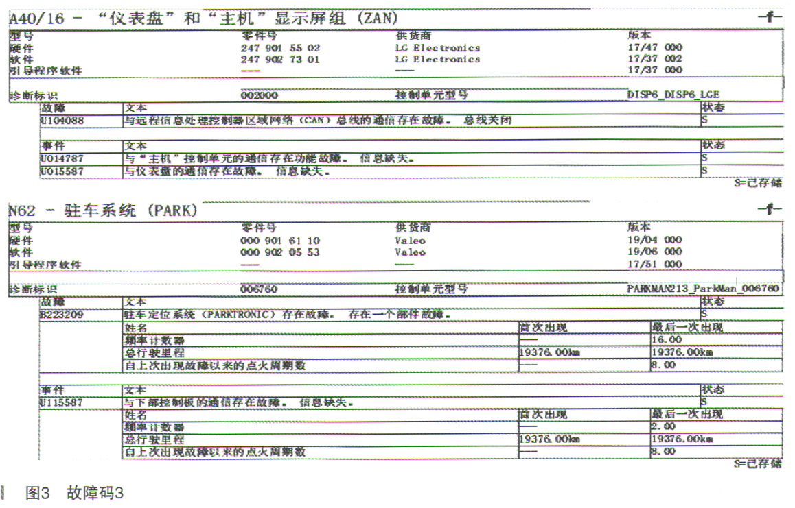Click Valeo in the PARK 软件 row
Image resolution: width=795 pixels, height=508 pixels.
click(410, 252)
